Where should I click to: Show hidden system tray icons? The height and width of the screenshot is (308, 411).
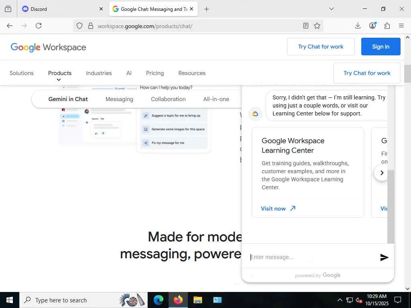point(340,300)
